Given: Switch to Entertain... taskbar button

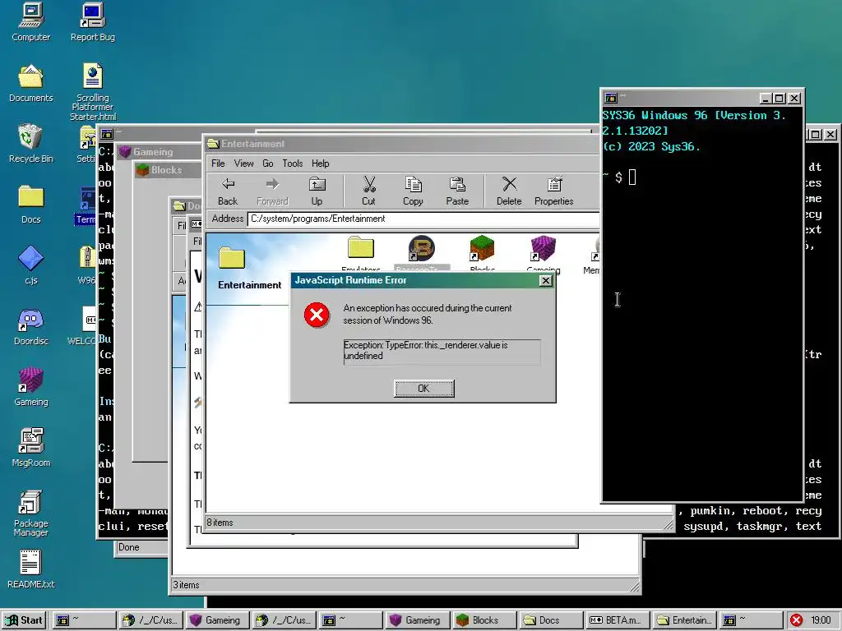Looking at the screenshot, I should (685, 620).
